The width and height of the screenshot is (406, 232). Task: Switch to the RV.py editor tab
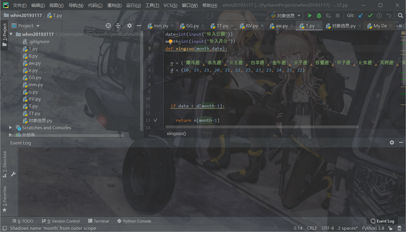pyautogui.click(x=252, y=26)
